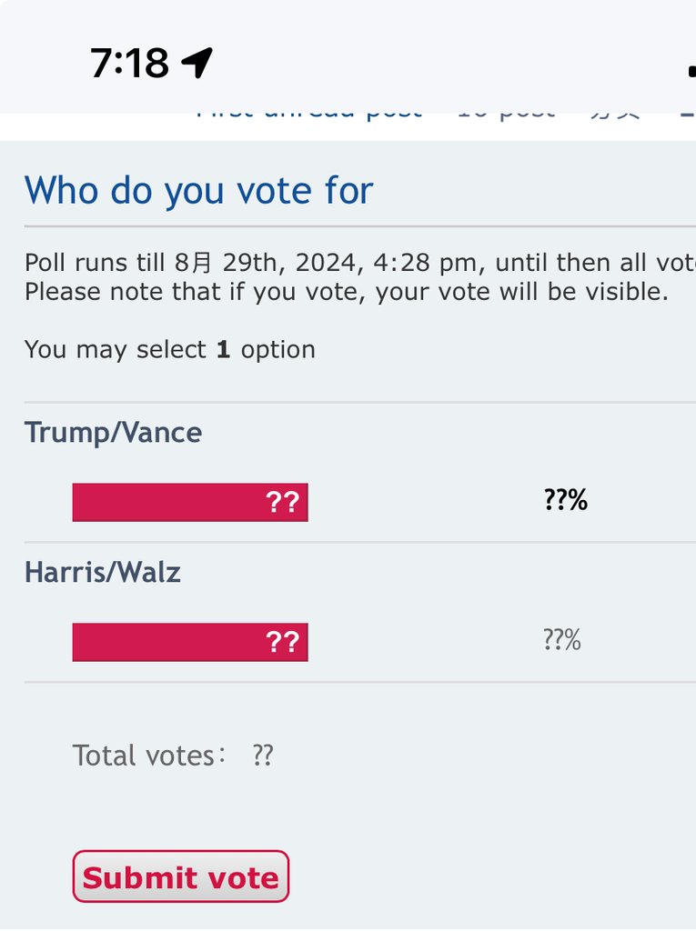Click the Chinese pagination text near top
Viewport: 696px width, 931px height.
pos(616,113)
